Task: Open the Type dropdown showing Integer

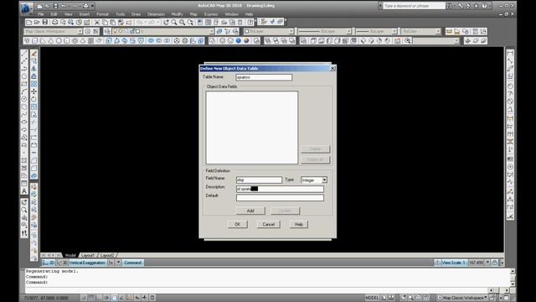Action: coord(314,180)
